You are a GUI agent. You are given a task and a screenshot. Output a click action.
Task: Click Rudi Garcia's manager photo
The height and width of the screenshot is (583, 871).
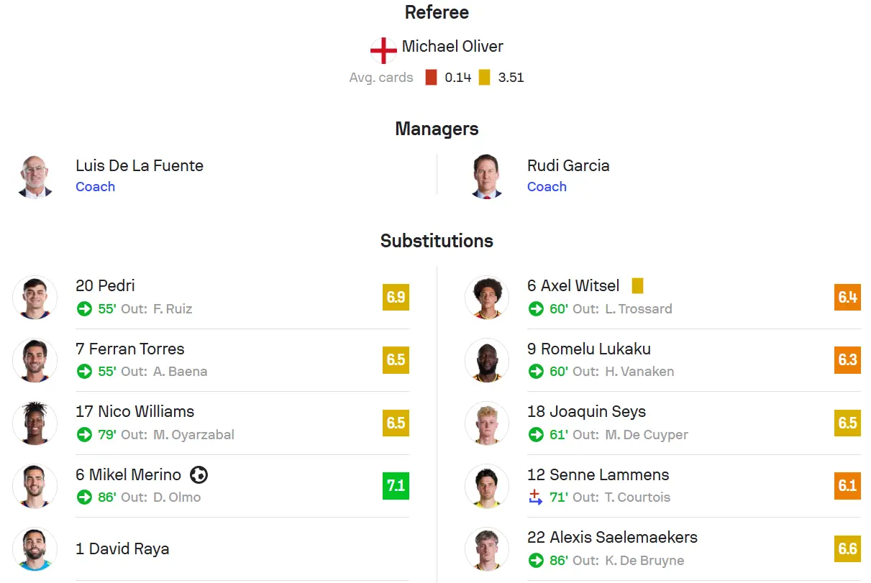pyautogui.click(x=486, y=176)
